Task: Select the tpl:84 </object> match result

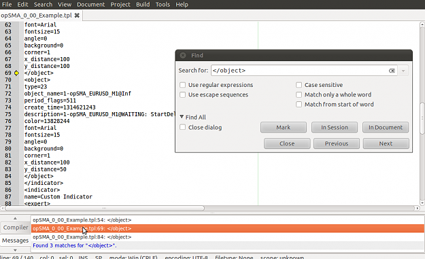Action: click(228, 237)
